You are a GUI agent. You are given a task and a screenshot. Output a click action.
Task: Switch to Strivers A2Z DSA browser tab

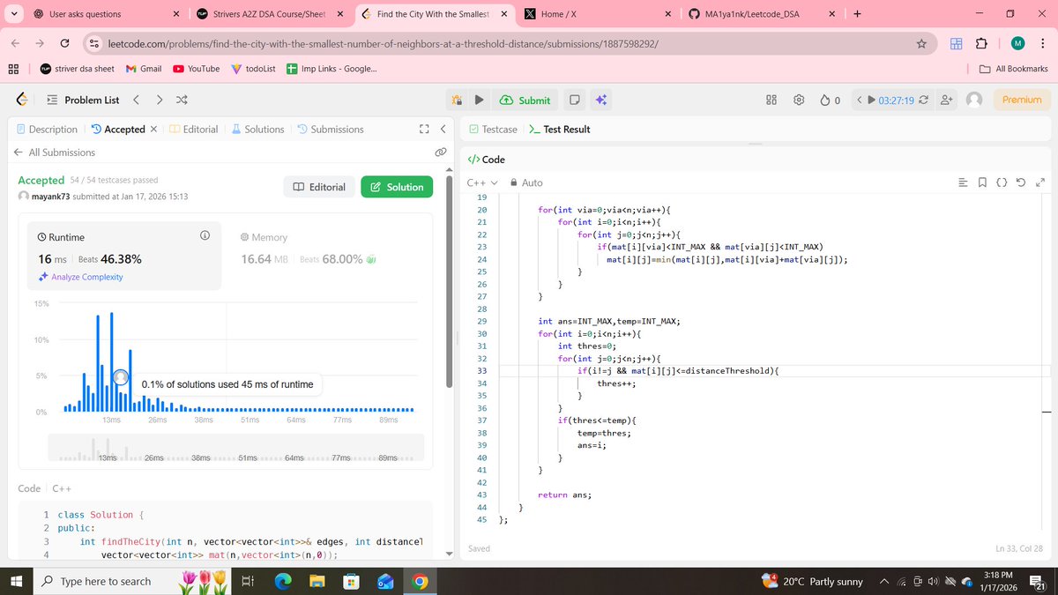[x=269, y=14]
